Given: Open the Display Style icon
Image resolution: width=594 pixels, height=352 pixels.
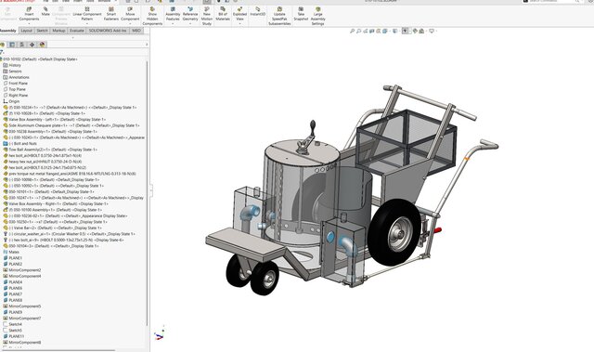Looking at the screenshot, I should [x=395, y=31].
